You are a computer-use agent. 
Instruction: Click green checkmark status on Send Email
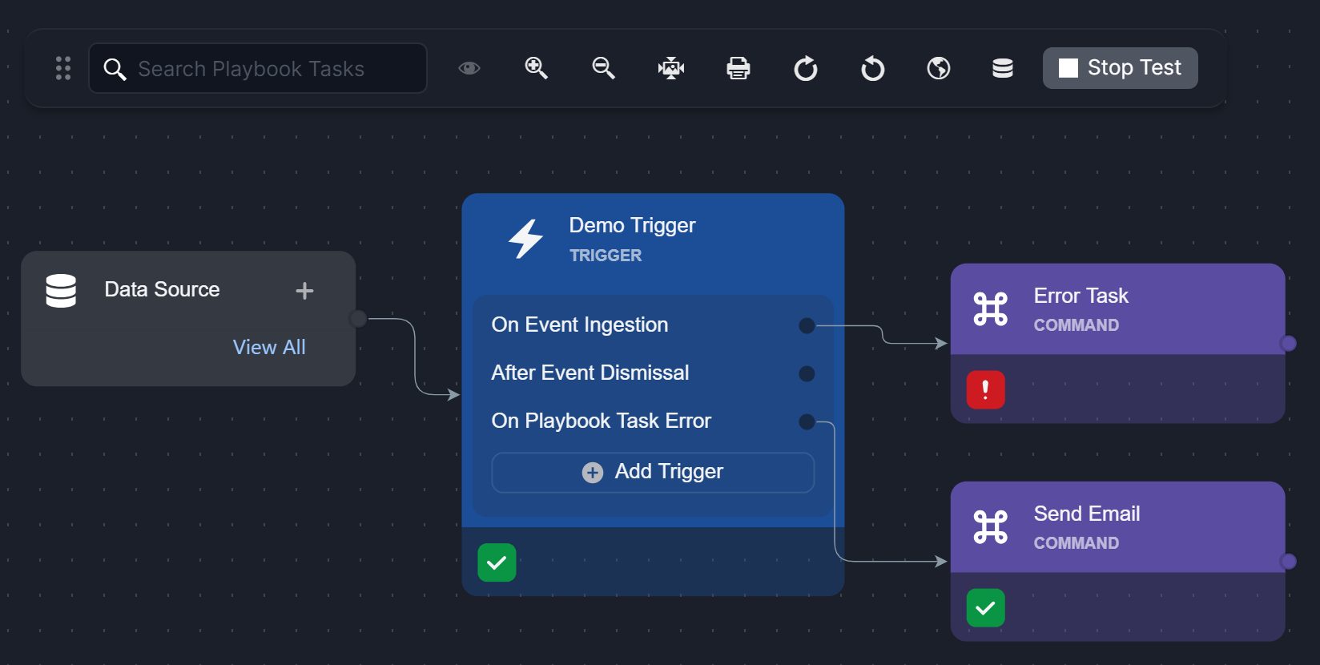[985, 608]
